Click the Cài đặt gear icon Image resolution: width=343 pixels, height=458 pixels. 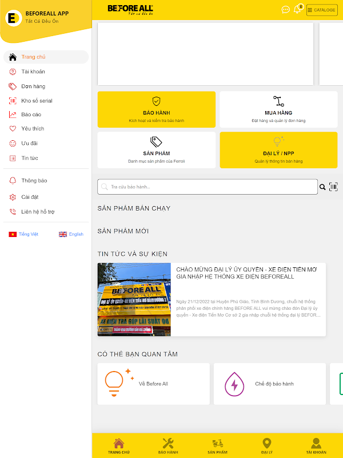click(13, 197)
